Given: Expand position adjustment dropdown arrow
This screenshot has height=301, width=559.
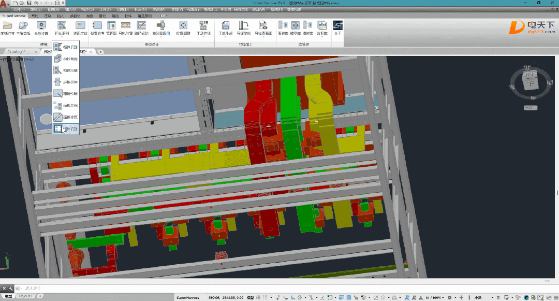Looking at the screenshot, I should (183, 36).
